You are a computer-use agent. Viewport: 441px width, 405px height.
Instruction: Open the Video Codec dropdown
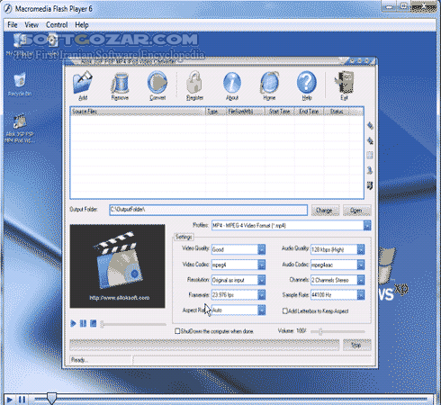pyautogui.click(x=262, y=265)
